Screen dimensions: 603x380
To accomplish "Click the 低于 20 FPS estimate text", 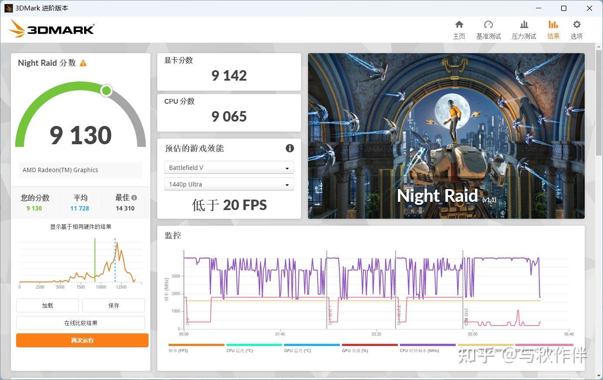I will [x=229, y=205].
